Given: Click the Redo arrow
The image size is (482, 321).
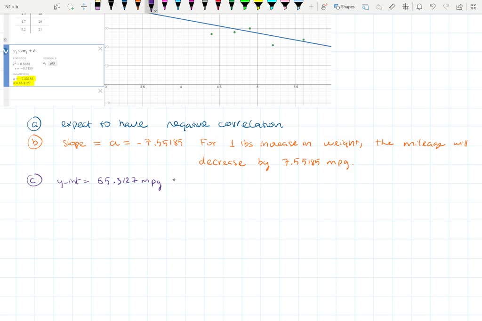Looking at the screenshot, I should (446, 7).
